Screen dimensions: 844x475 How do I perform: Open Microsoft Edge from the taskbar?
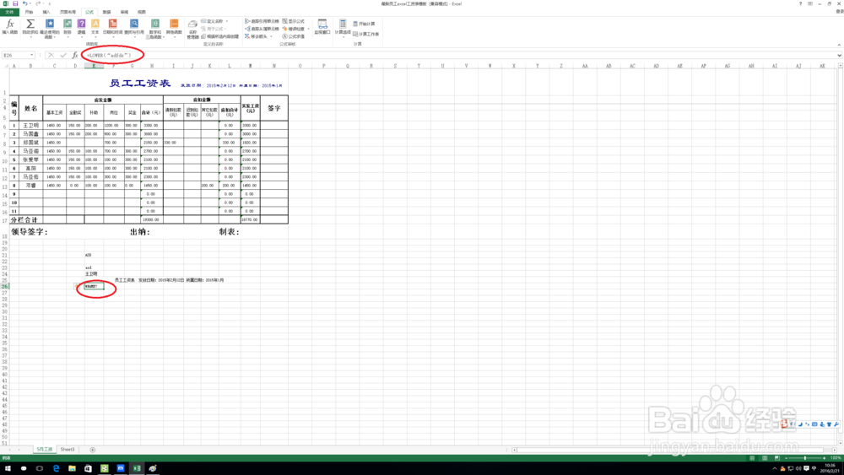(56, 468)
